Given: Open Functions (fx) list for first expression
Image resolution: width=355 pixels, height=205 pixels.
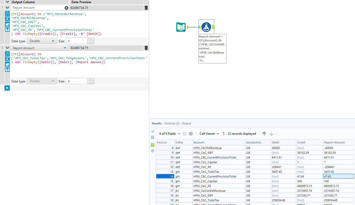Looking at the screenshot, I should pos(7,13).
